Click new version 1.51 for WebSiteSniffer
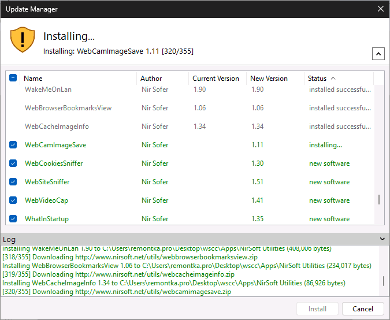This screenshot has height=320, width=390. point(257,182)
